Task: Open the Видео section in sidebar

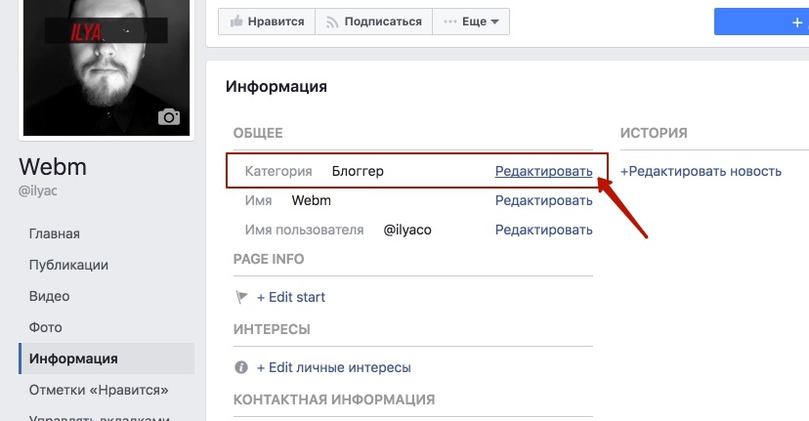Action: 49,296
